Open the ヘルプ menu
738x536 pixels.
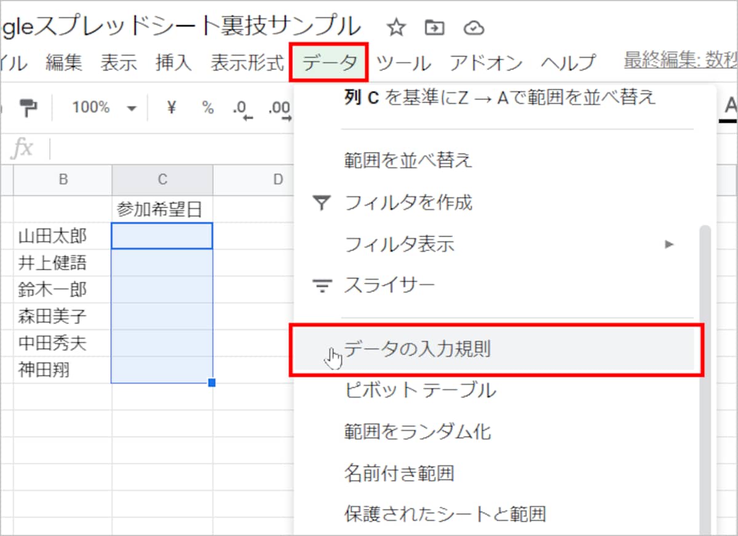pyautogui.click(x=569, y=62)
